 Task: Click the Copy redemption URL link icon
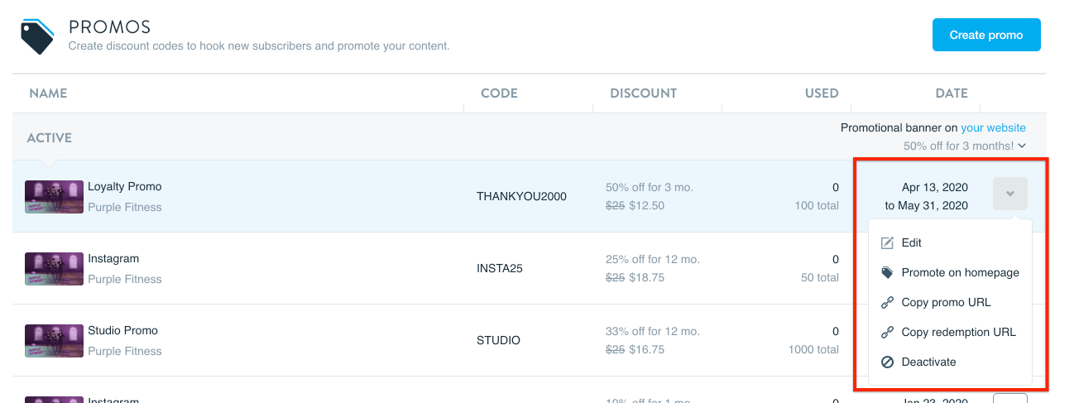tap(888, 333)
